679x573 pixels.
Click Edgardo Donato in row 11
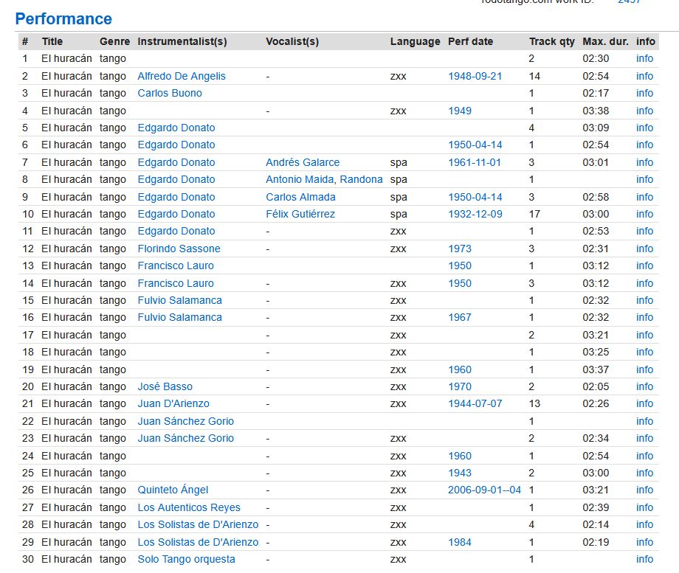point(176,231)
